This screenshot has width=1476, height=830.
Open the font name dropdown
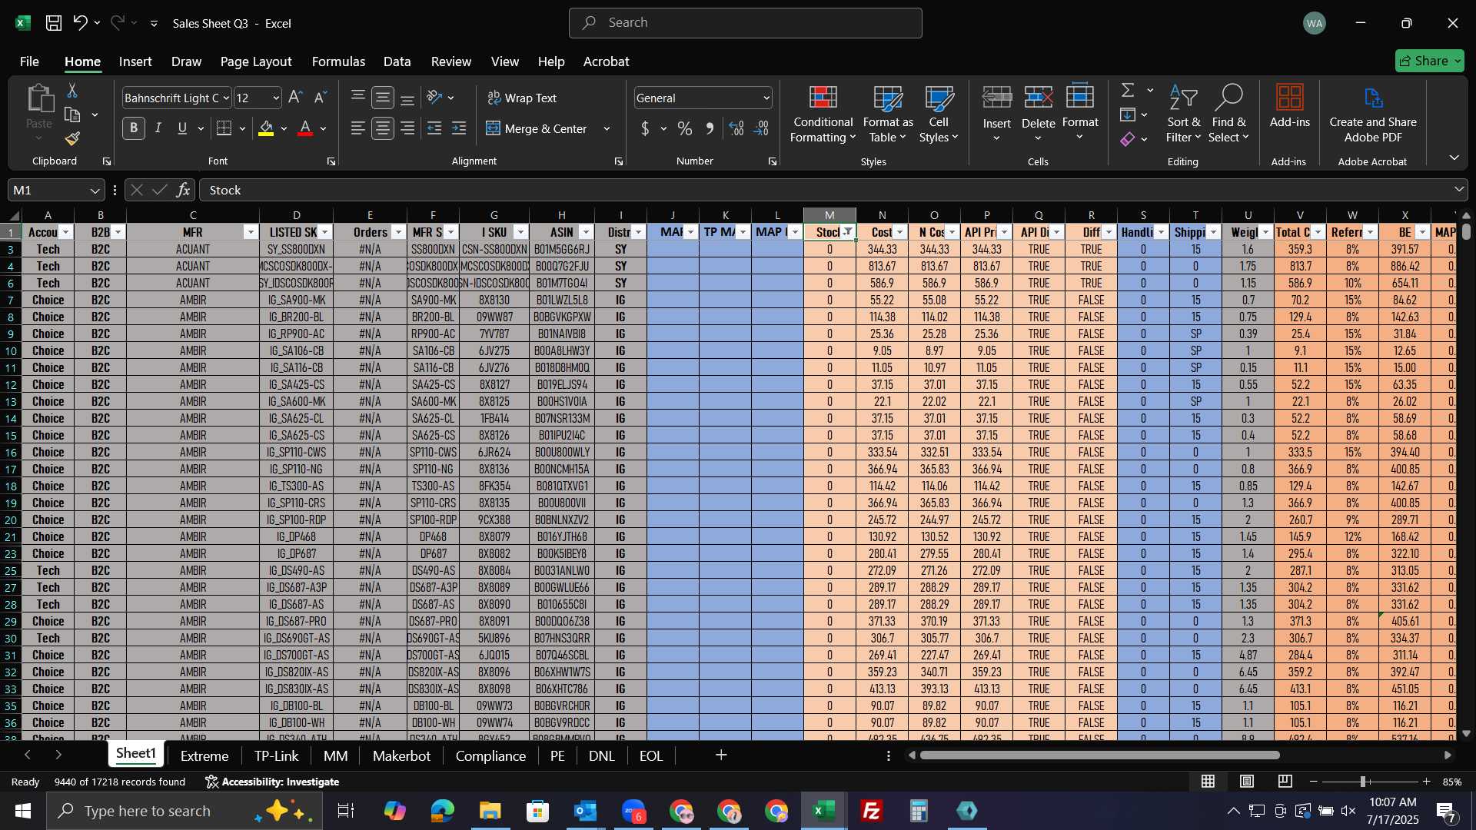point(226,98)
